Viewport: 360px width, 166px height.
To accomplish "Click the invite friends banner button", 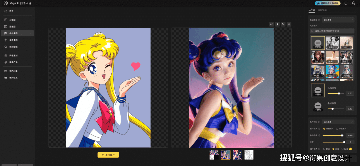I will pos(327,3).
